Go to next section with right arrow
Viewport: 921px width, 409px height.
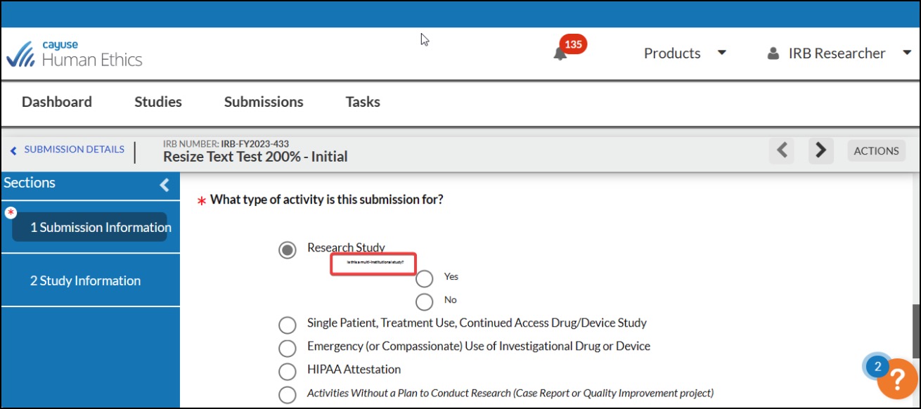(x=820, y=150)
